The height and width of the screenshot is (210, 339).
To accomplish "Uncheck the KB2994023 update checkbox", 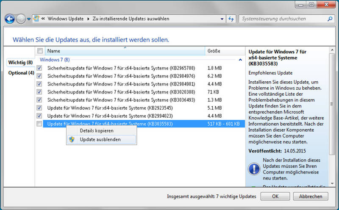I will coord(39,116).
